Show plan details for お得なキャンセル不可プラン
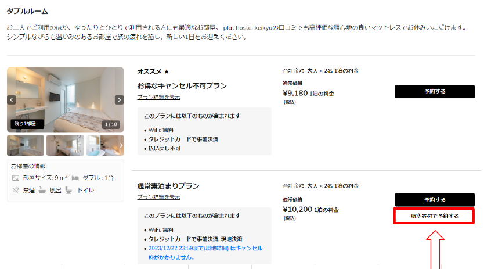 158,97
